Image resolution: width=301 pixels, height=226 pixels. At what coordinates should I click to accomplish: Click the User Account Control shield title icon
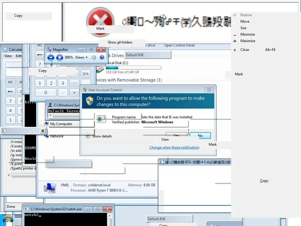pos(85,90)
